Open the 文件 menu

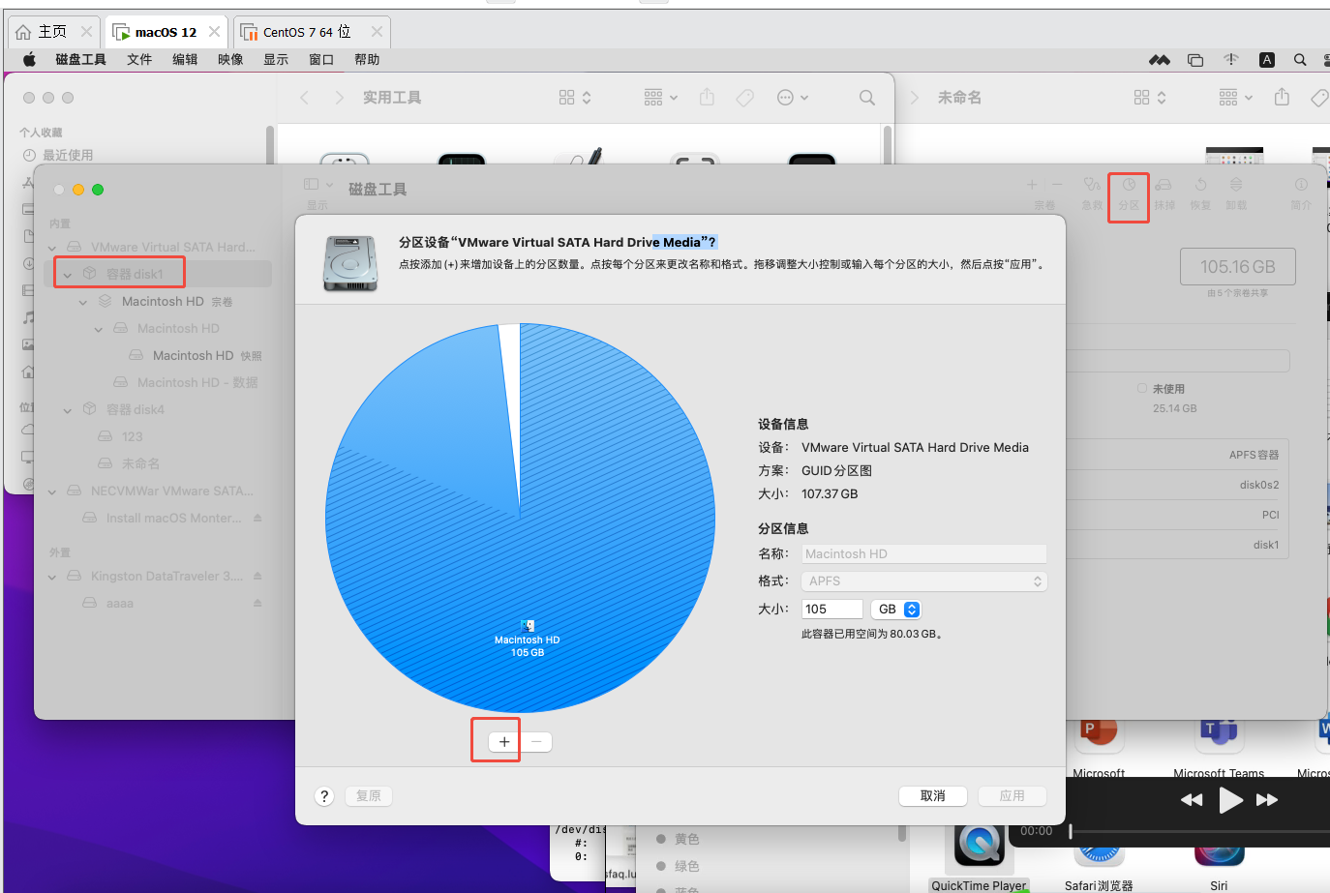139,59
